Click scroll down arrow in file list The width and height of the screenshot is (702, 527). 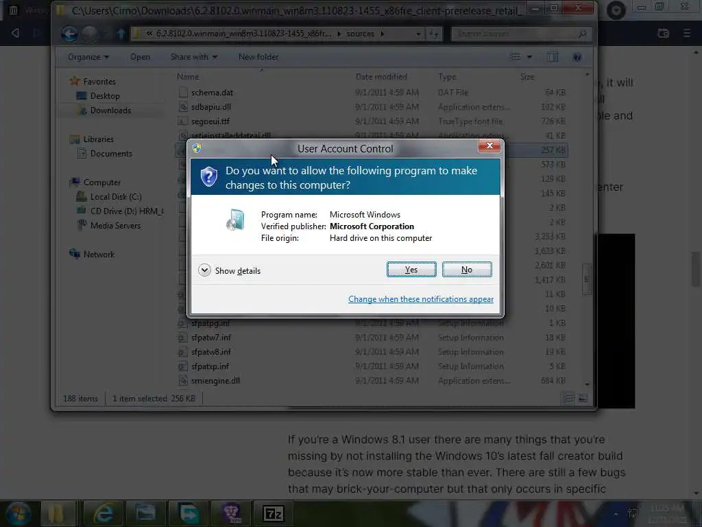(x=587, y=384)
